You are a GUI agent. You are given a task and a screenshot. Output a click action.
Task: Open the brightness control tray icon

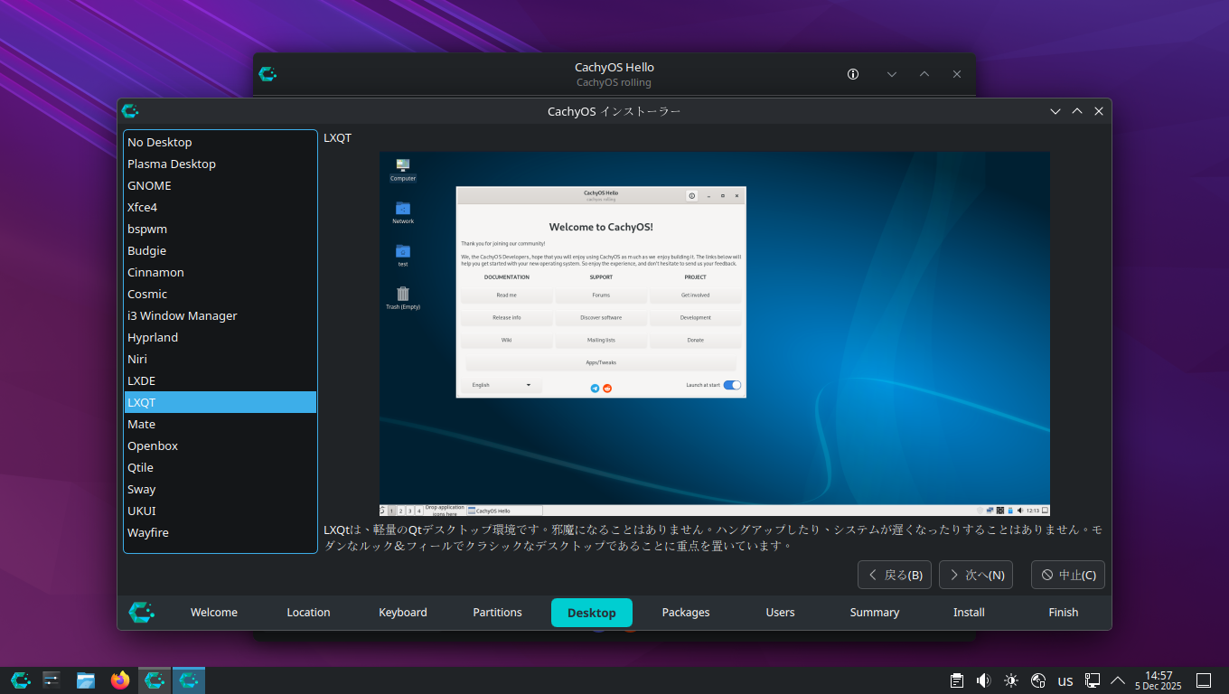click(1010, 680)
